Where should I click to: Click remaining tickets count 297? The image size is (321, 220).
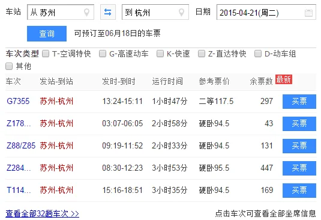[267, 102]
